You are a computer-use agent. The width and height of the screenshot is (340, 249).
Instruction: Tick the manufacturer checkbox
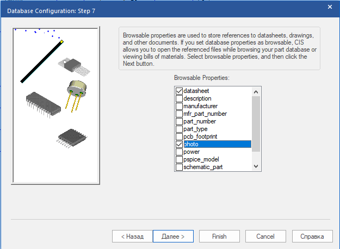tap(179, 106)
